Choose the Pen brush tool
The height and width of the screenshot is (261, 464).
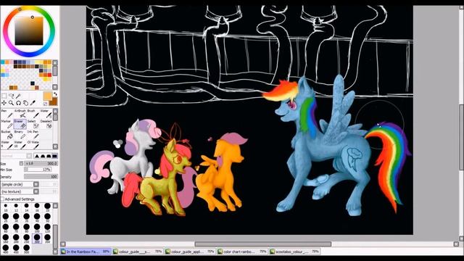pyautogui.click(x=7, y=114)
